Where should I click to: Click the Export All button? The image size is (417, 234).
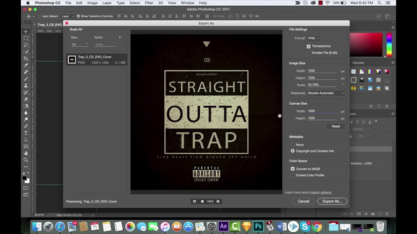point(332,201)
